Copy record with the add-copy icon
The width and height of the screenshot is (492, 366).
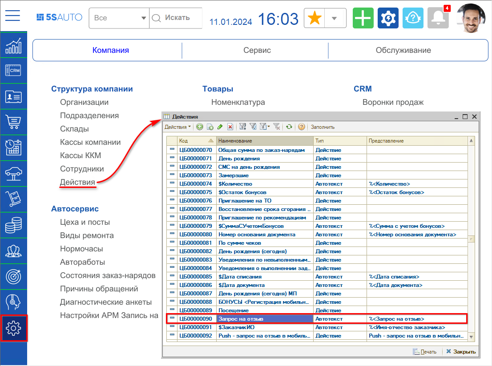[210, 127]
